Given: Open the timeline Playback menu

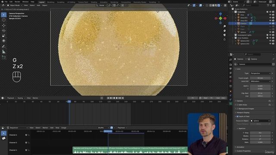Looking at the screenshot, I should tap(12, 98).
